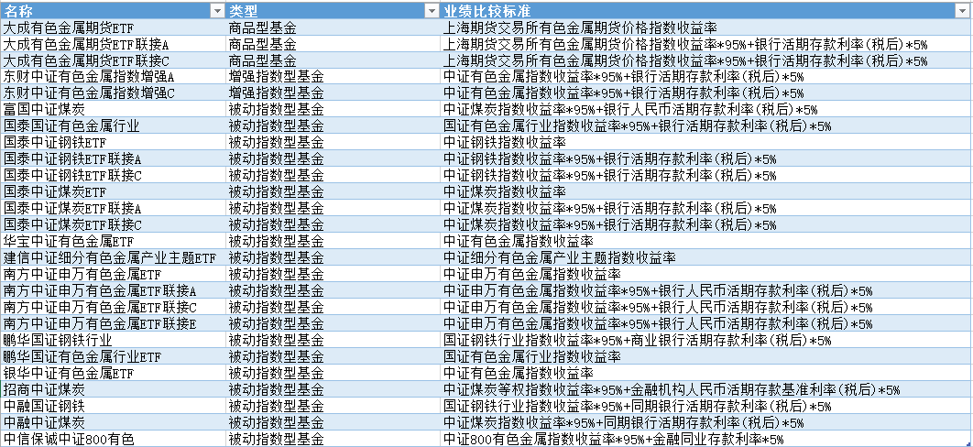Click 被动指数型基金 in the 中信保诚中证800有色 row
973x447 pixels.
pos(333,439)
